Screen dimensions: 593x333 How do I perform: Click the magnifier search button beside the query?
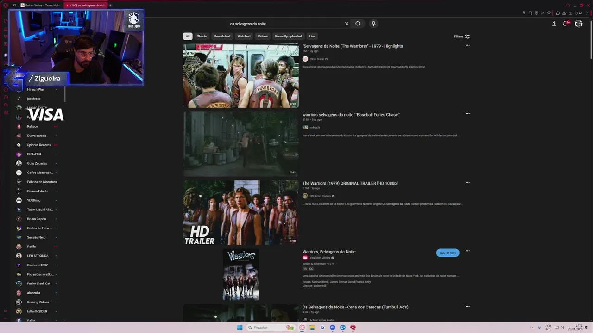click(x=358, y=24)
